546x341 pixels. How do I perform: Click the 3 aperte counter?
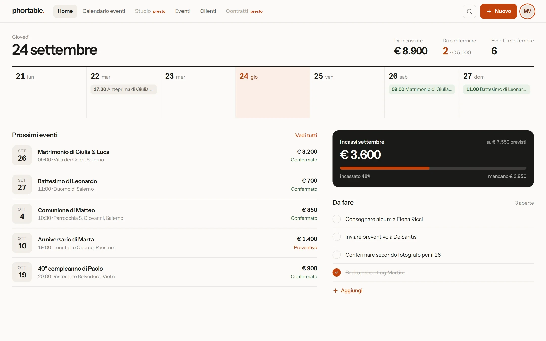coord(524,203)
